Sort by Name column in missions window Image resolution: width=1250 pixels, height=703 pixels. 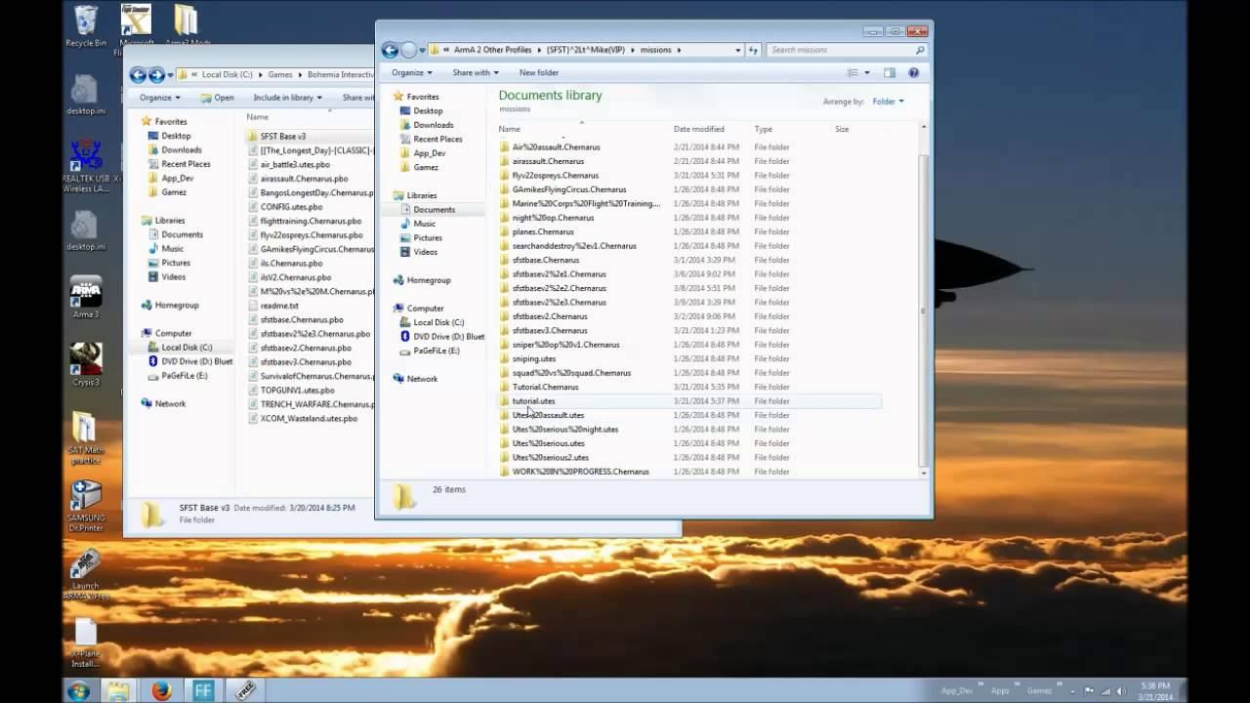click(510, 129)
